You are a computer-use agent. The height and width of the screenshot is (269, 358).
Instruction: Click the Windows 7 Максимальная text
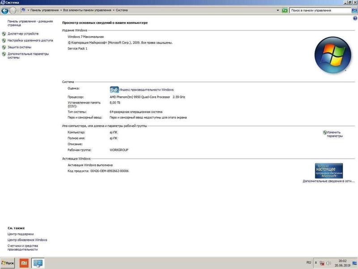click(85, 37)
